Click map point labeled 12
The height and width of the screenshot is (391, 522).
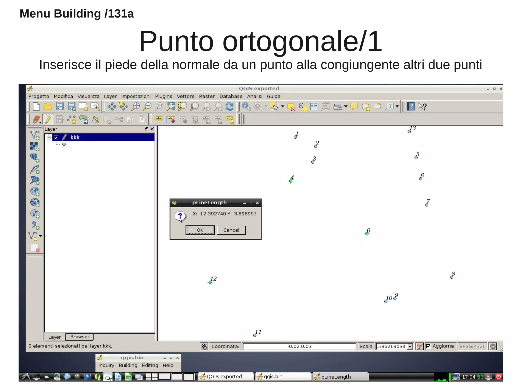pos(210,282)
